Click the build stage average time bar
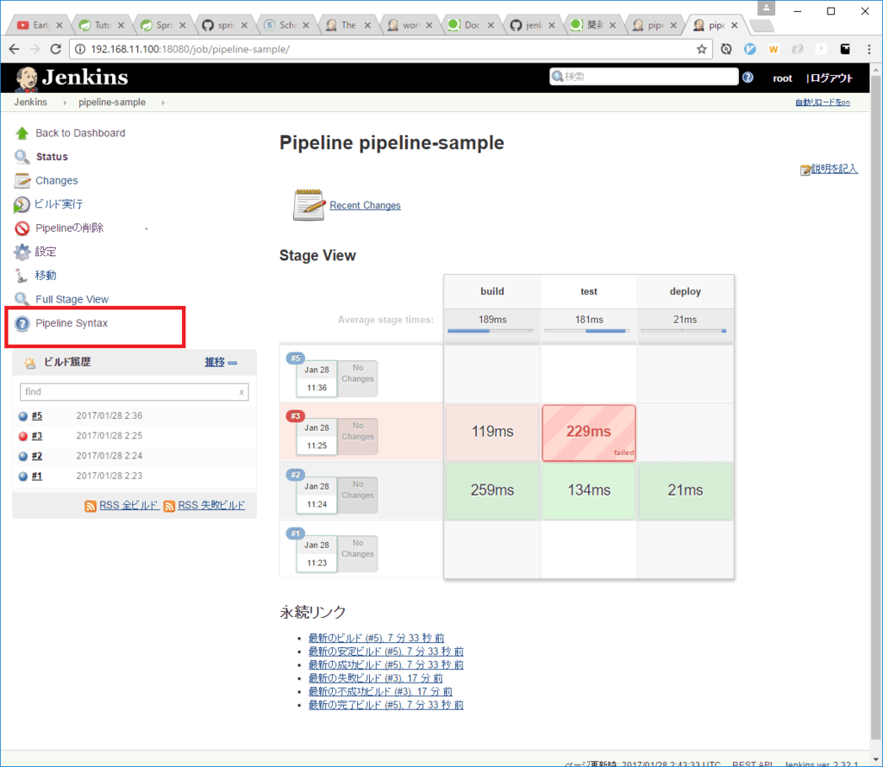The width and height of the screenshot is (883, 767). coord(492,330)
